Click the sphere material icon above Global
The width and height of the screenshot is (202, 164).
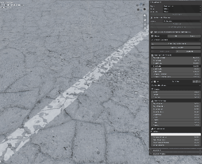point(152,32)
